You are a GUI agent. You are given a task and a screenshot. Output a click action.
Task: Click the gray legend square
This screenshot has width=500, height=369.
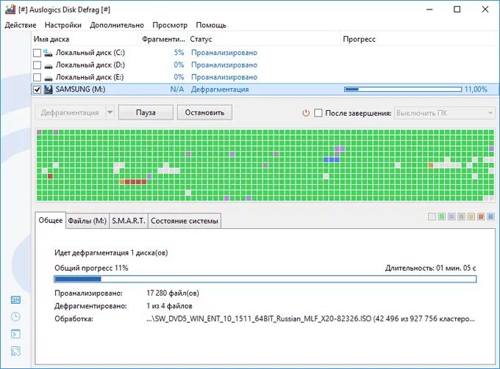pyautogui.click(x=461, y=217)
